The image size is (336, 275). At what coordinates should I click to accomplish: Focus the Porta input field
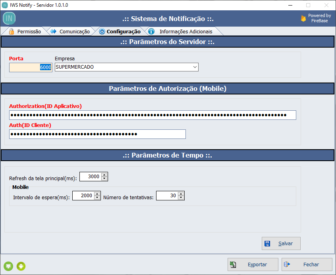31,67
